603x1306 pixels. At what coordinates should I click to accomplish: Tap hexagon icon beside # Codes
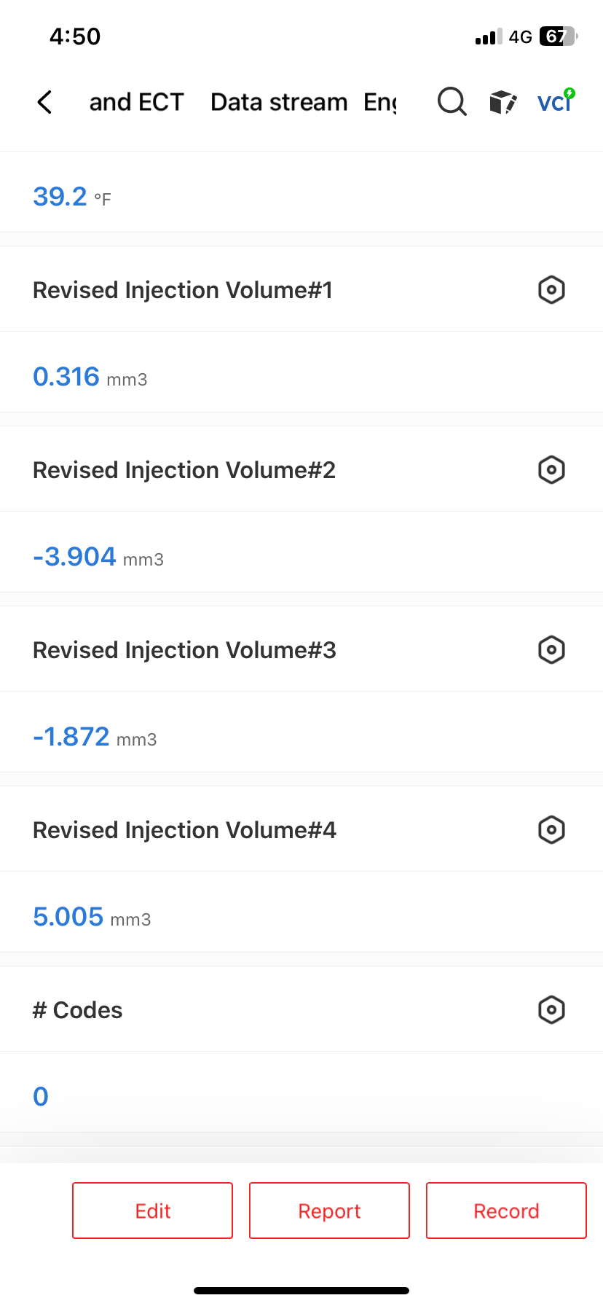click(551, 1010)
